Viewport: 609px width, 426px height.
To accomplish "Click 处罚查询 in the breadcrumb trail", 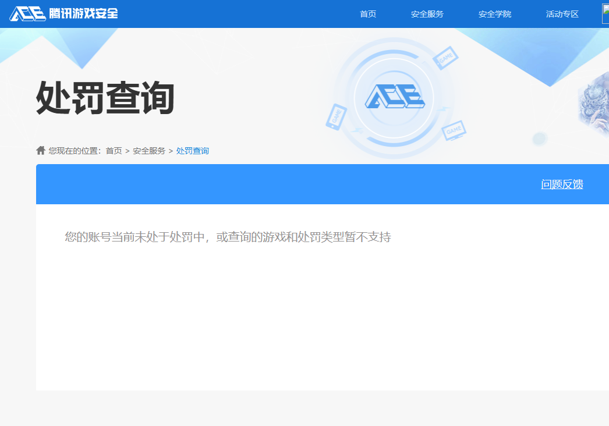I will click(192, 150).
